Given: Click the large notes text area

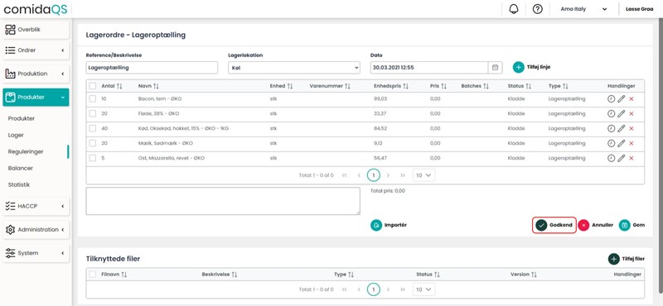Looking at the screenshot, I should click(223, 201).
